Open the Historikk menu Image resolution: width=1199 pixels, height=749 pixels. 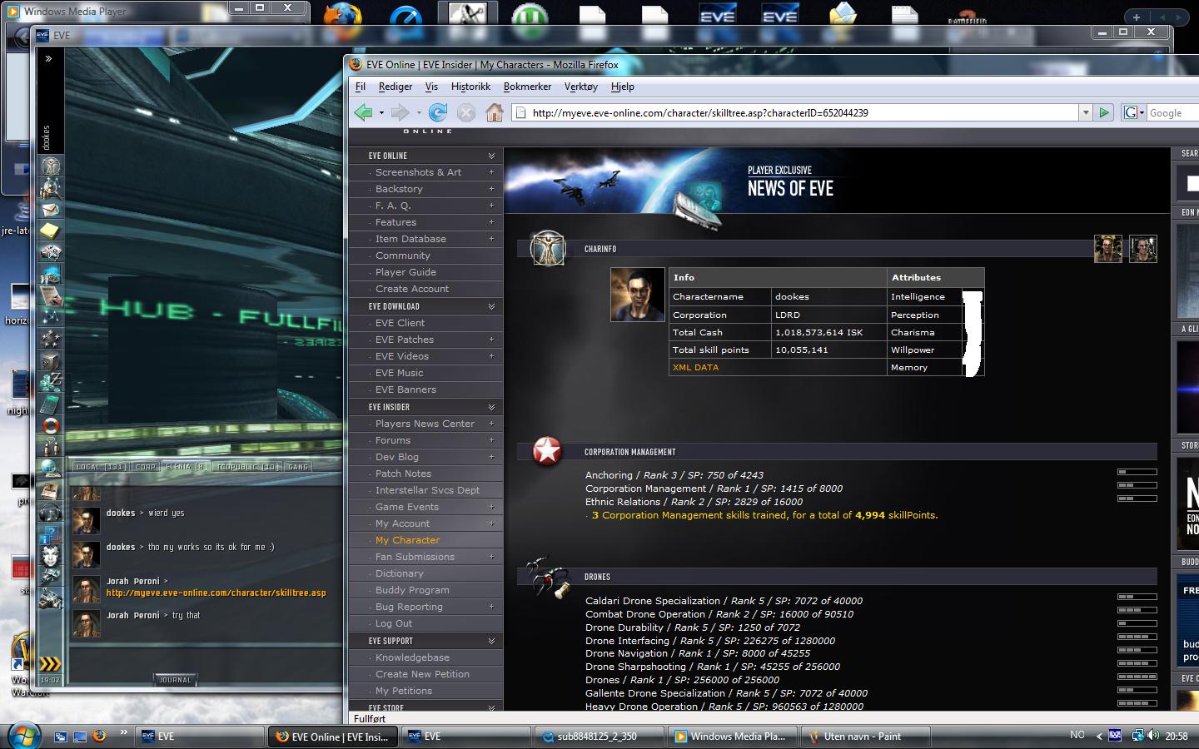tap(470, 87)
